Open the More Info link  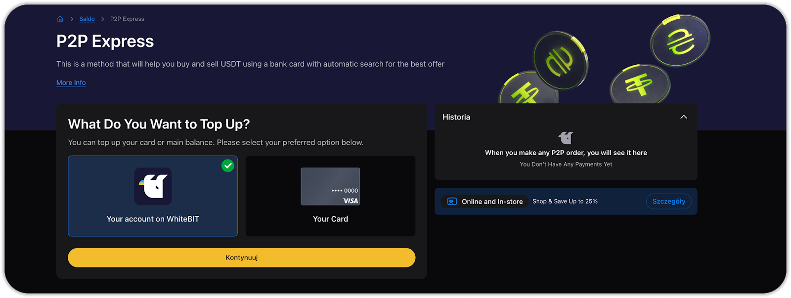[71, 83]
